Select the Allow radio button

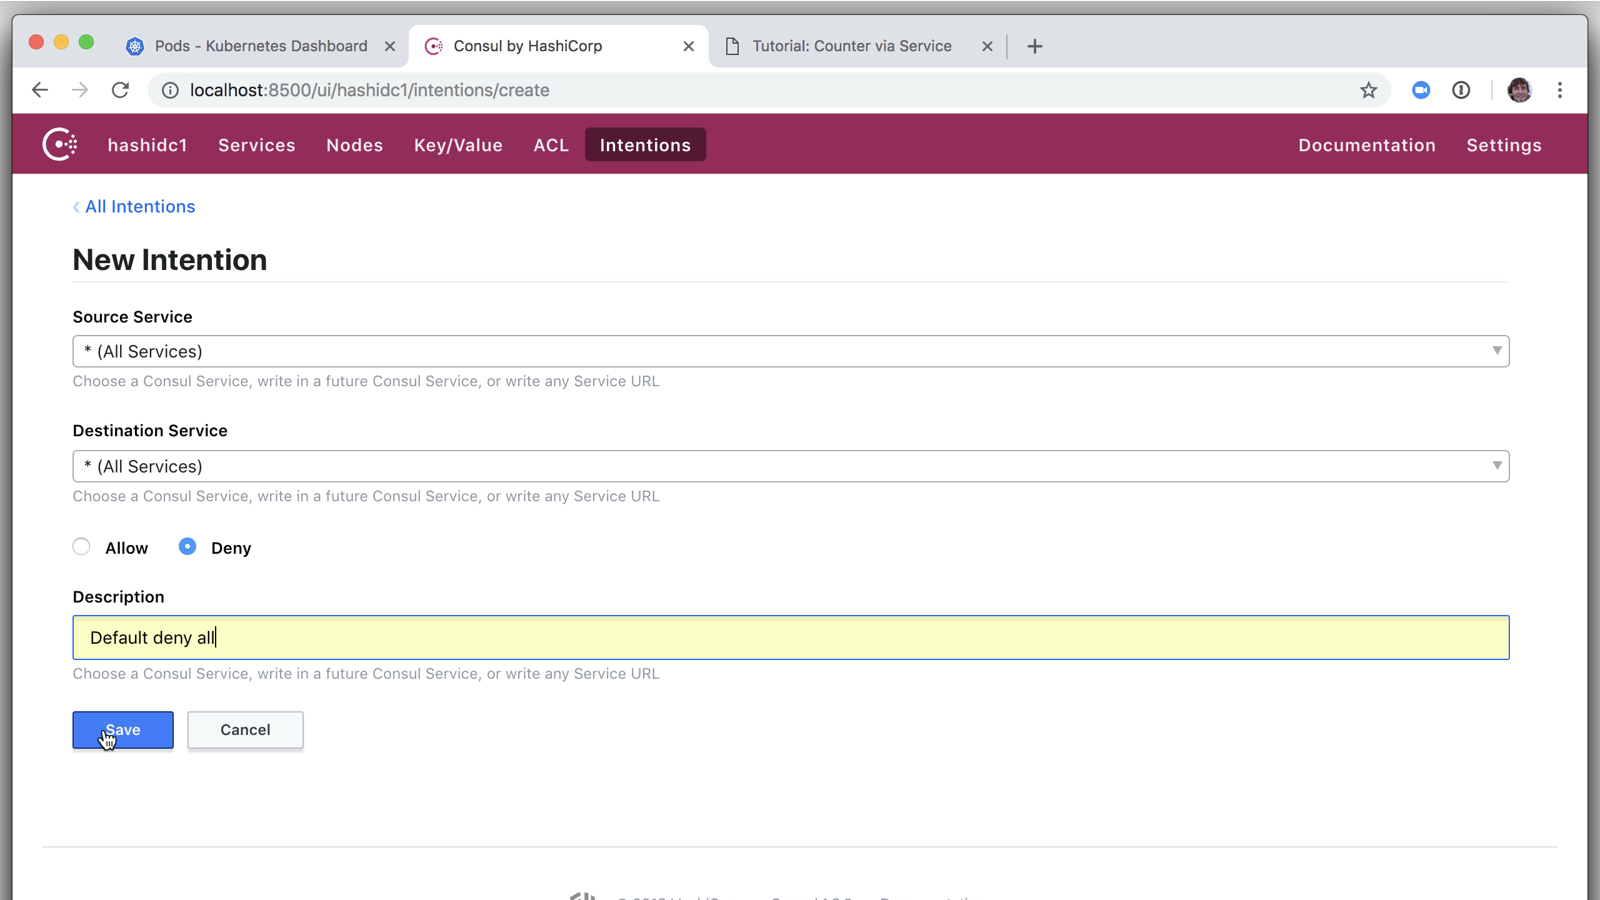pos(81,547)
